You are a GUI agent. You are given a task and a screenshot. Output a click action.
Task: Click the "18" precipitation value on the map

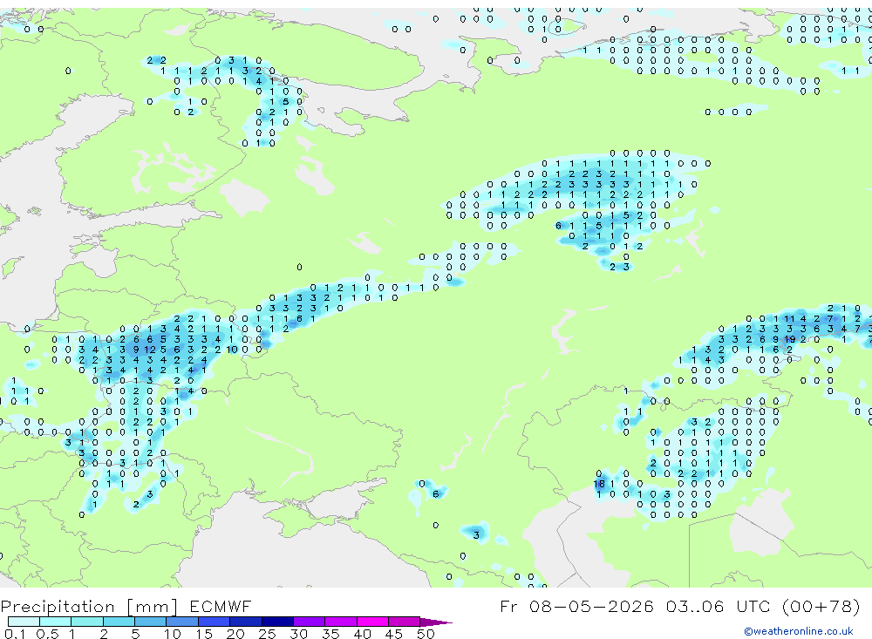click(599, 484)
